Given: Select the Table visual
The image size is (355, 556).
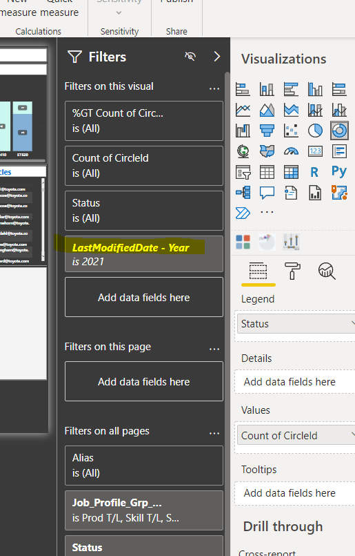Looking at the screenshot, I should point(267,173).
